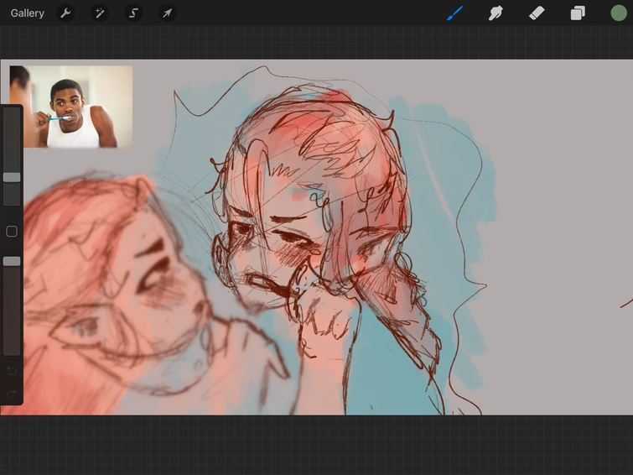The height and width of the screenshot is (475, 633).
Task: Undo the last stroke using sidebar arrow
Action: 12,370
